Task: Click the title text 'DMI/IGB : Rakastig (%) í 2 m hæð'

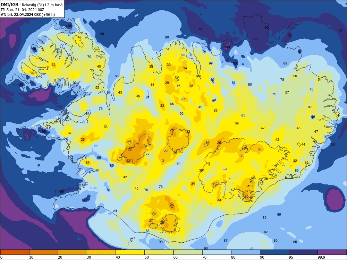Action: [32, 5]
